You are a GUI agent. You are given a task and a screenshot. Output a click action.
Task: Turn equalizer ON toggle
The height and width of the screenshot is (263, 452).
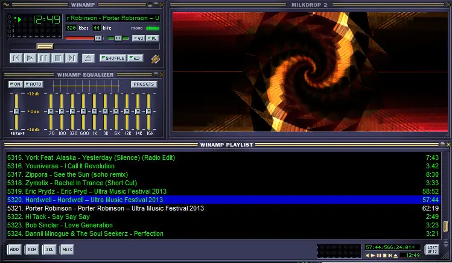pyautogui.click(x=16, y=84)
